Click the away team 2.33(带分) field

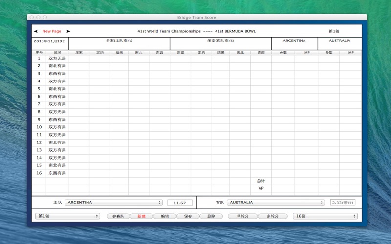(x=343, y=203)
